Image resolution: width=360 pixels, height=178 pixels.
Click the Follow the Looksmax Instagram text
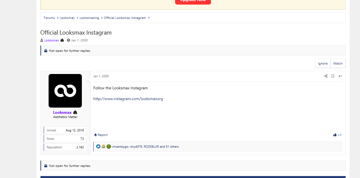120,88
